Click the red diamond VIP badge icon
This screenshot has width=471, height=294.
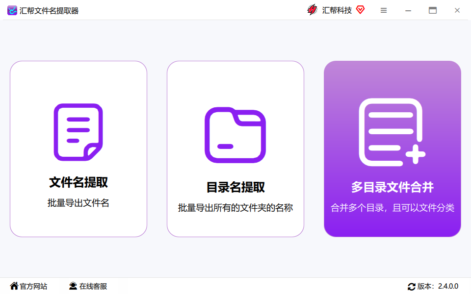pos(360,10)
